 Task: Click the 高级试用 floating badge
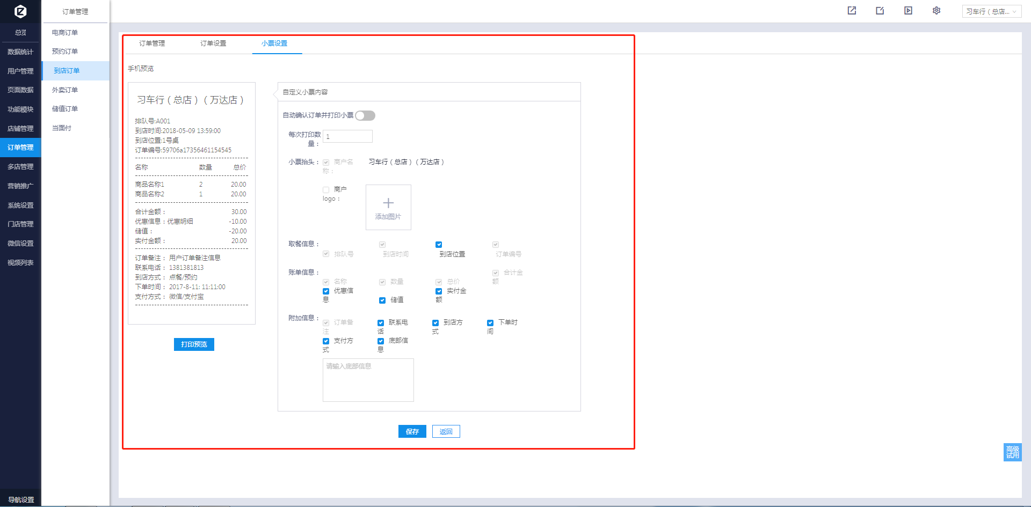1012,452
